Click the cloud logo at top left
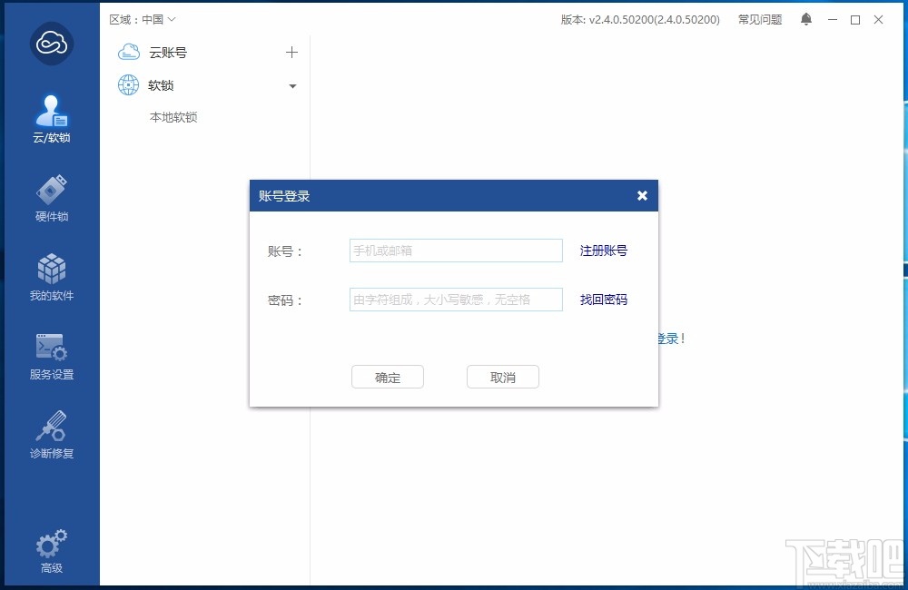Screen dimensions: 908x590 pyautogui.click(x=51, y=43)
